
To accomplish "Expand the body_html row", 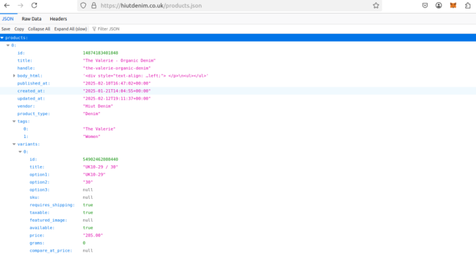I will [x=14, y=76].
